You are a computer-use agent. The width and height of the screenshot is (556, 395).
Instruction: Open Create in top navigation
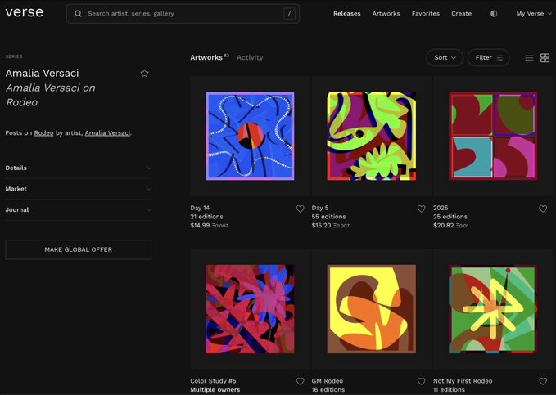coord(461,14)
